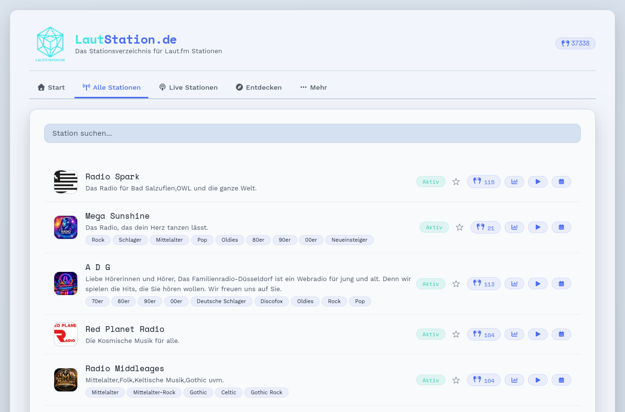Open Red Planet Radio statistics chart
The width and height of the screenshot is (625, 412).
click(x=514, y=334)
